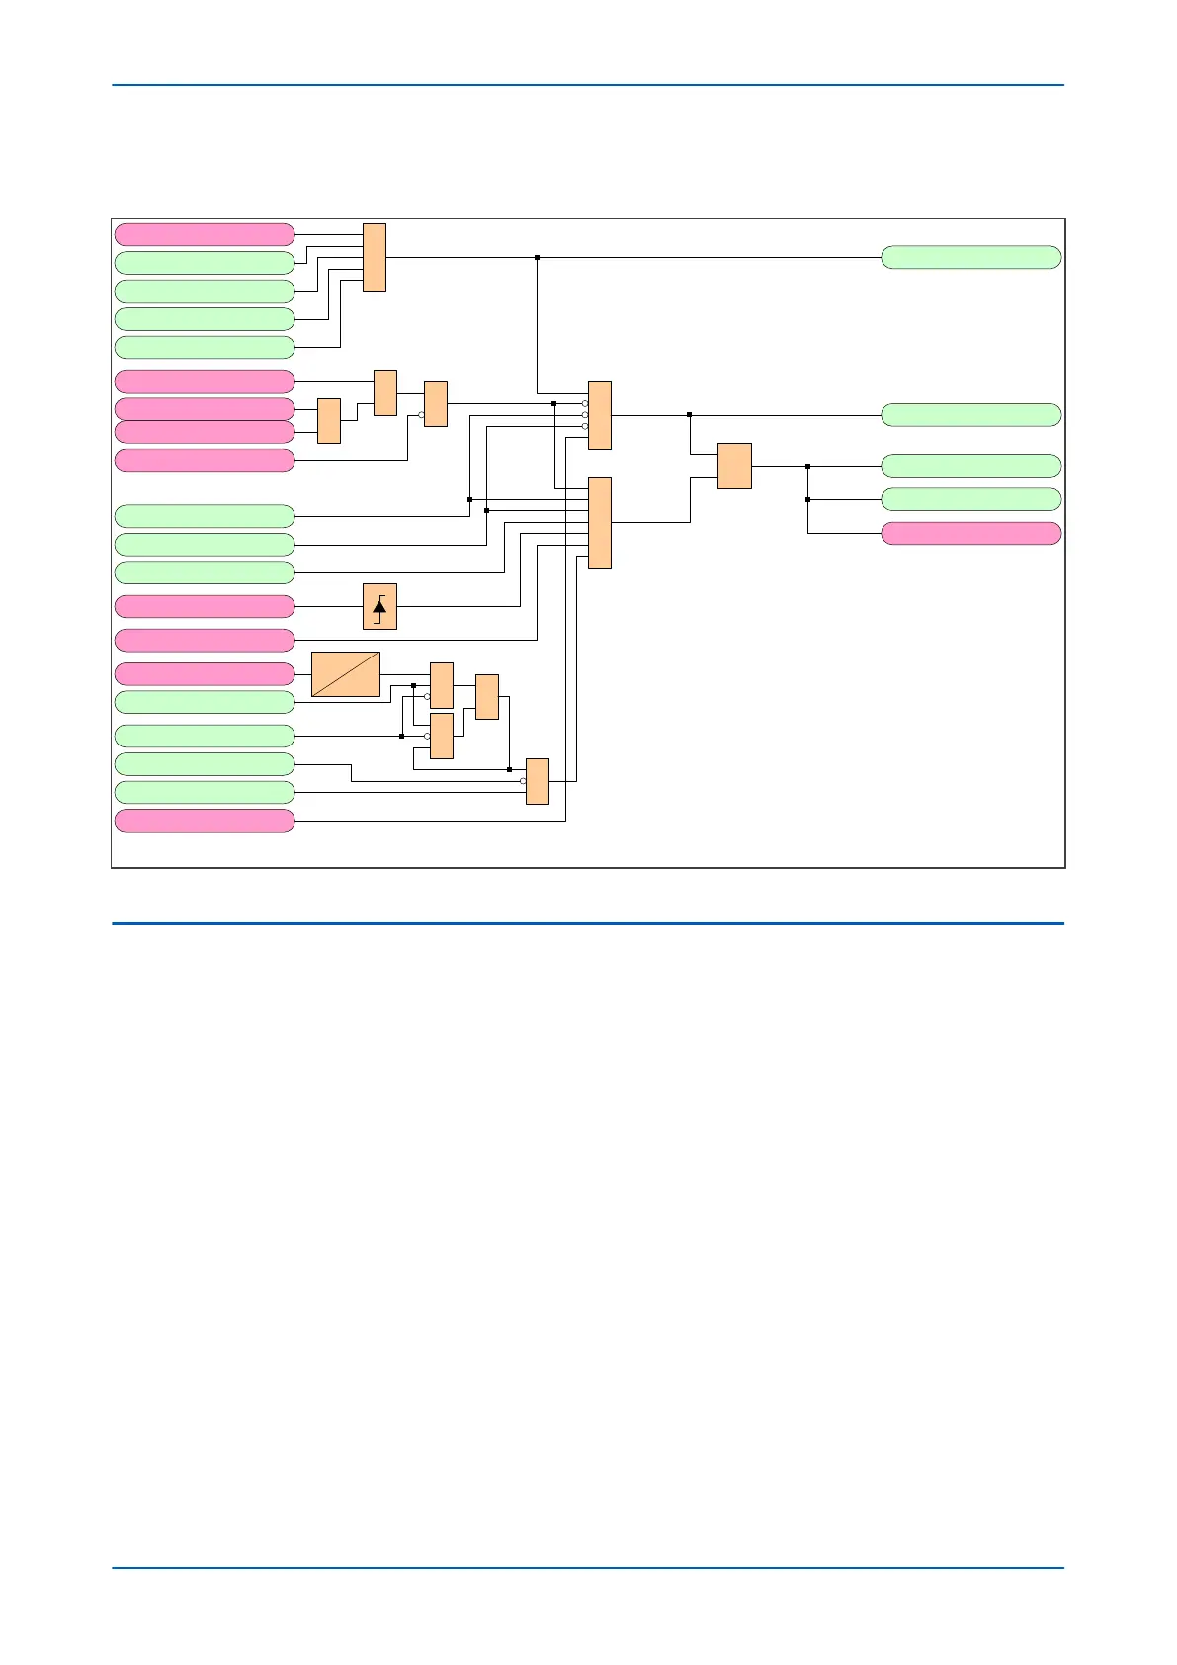1177x1665 pixels.
Task: Click the junction dot on the top horizontal wire
Action: coord(537,257)
